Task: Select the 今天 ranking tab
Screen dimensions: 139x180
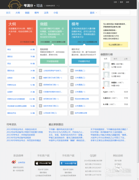Action: click(x=106, y=59)
